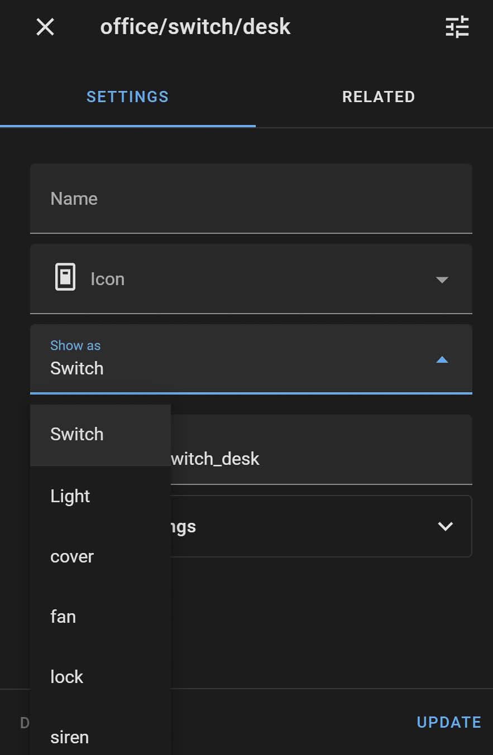The width and height of the screenshot is (493, 755).
Task: Close the office/switch/desk dialog
Action: tap(45, 27)
